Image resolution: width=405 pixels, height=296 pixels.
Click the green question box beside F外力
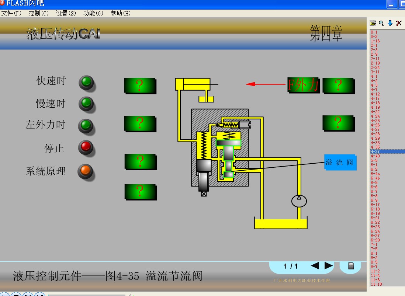(x=338, y=85)
